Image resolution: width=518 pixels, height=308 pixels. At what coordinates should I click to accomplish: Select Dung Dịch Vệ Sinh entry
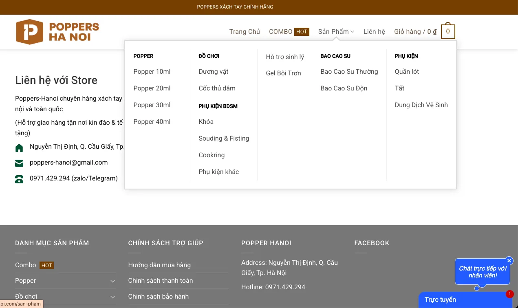coord(421,105)
